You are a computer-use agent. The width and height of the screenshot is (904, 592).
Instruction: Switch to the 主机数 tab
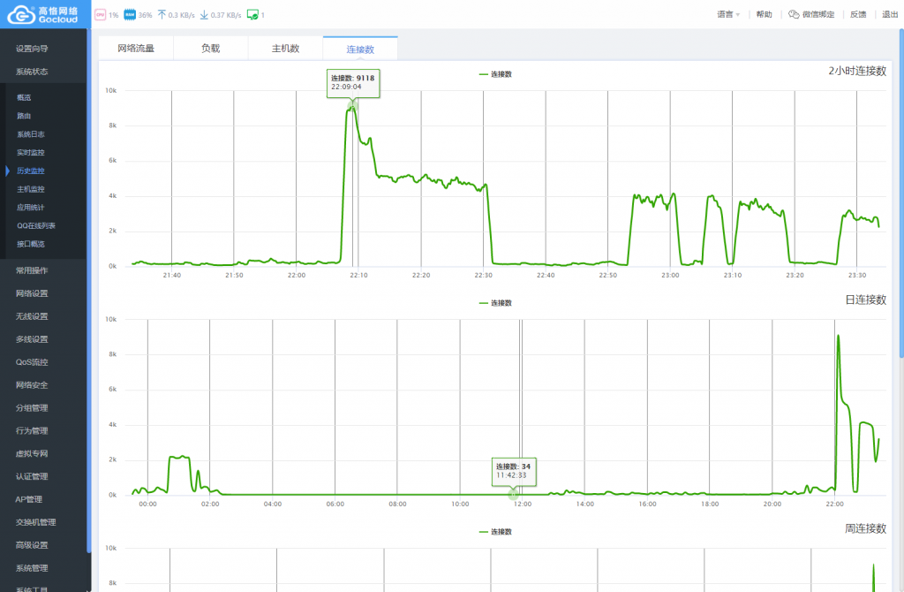[285, 49]
